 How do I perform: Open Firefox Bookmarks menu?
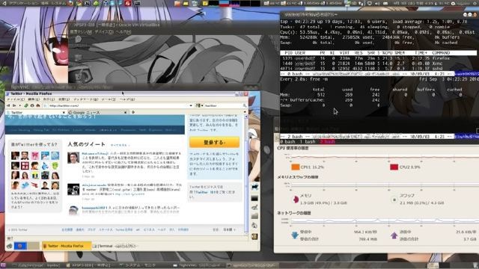[x=85, y=99]
